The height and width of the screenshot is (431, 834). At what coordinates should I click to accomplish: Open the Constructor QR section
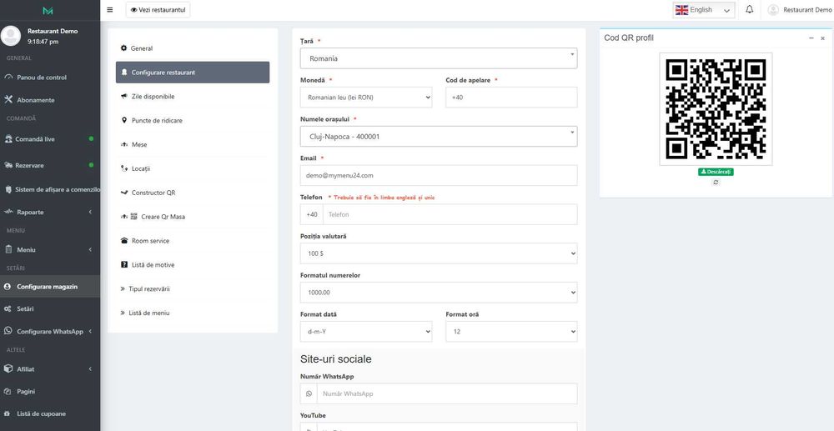coord(153,193)
